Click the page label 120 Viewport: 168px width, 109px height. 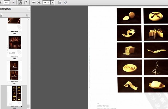(x=14, y=83)
